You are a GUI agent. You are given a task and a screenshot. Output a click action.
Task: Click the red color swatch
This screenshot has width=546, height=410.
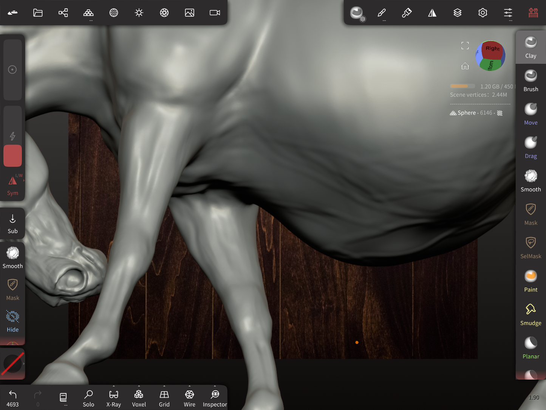point(12,155)
